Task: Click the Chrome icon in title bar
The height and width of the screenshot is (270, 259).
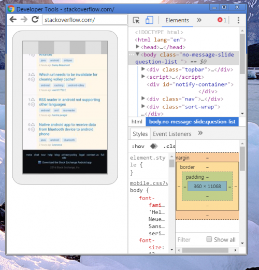Action: pyautogui.click(x=11, y=9)
